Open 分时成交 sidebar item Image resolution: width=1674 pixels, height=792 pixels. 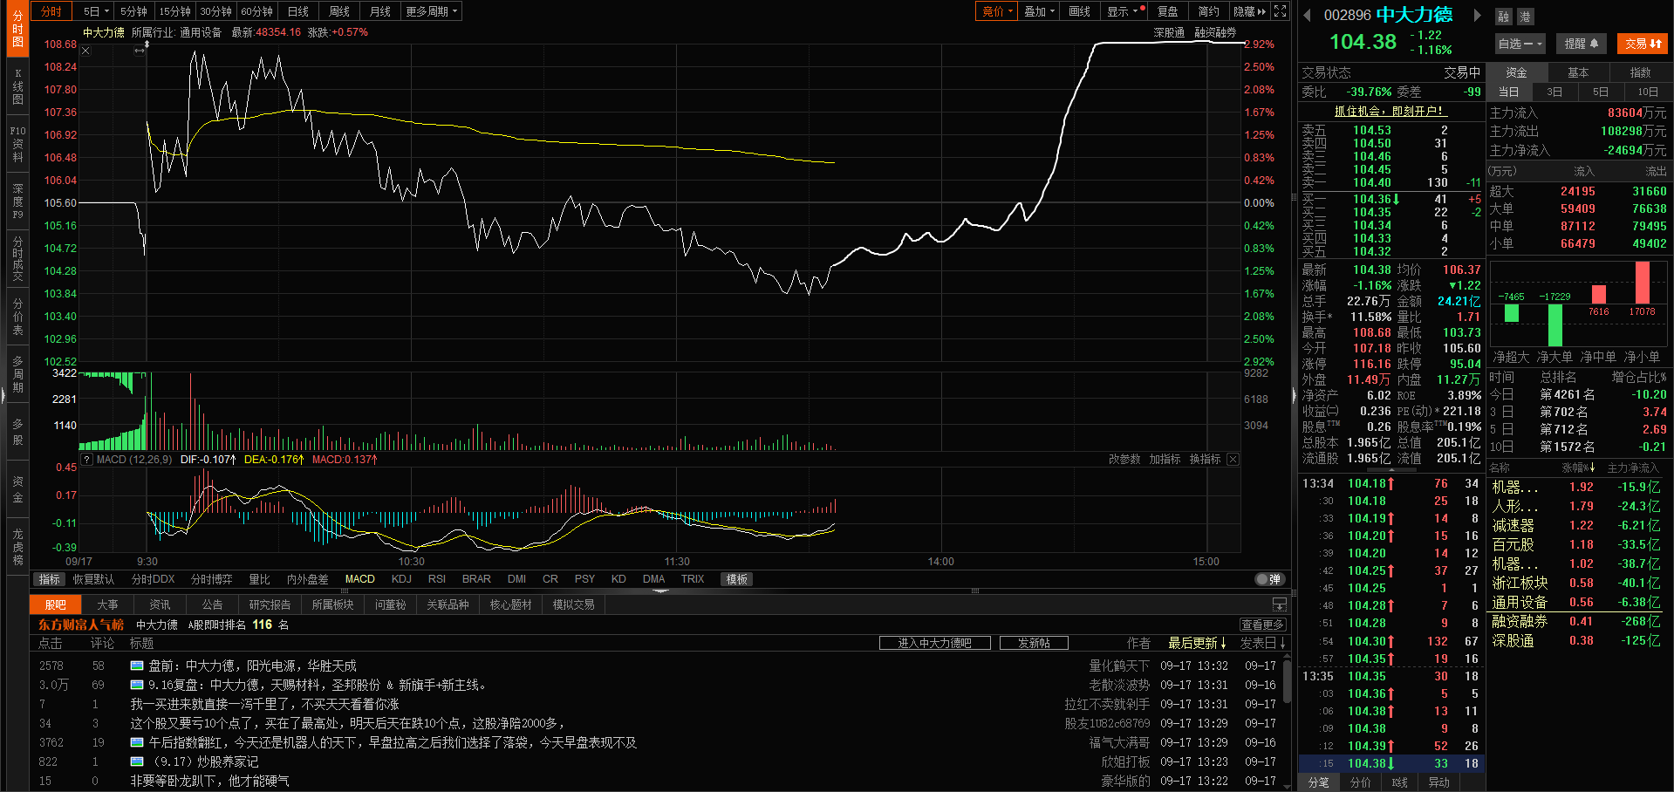pos(17,259)
